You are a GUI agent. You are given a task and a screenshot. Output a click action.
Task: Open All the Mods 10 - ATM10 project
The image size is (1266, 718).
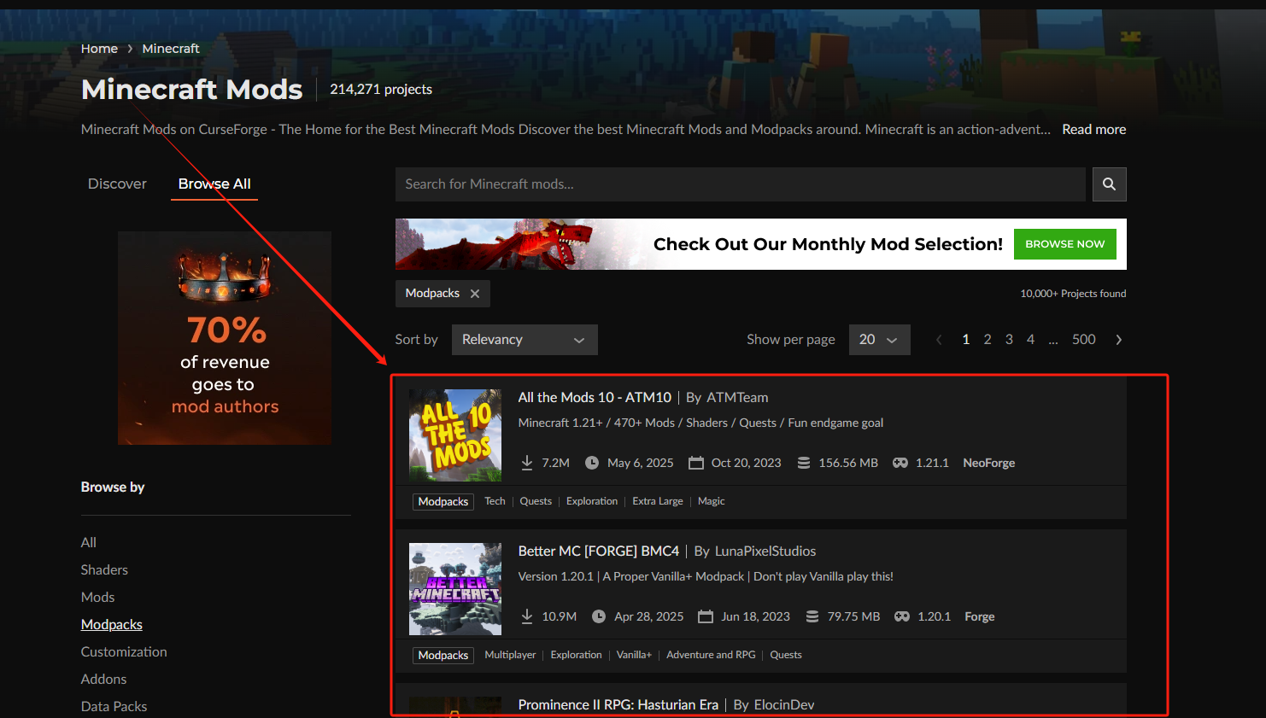coord(595,397)
